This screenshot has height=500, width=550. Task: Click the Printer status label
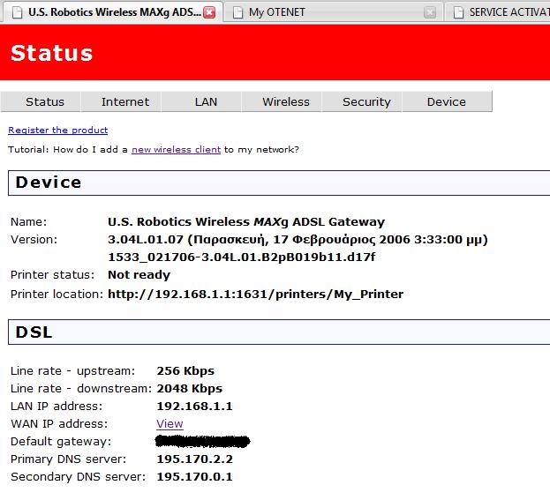(52, 275)
